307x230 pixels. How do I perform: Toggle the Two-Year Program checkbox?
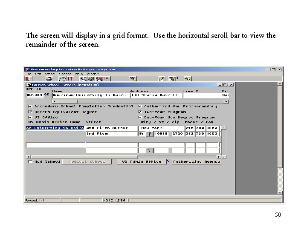(140, 112)
